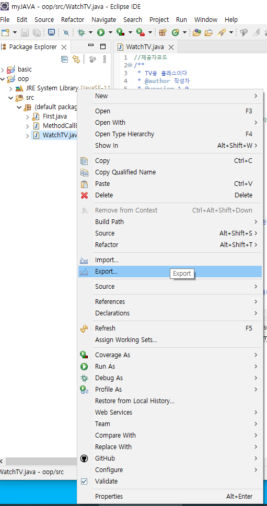
Task: Collapse the Javadoc comment fold marker on line 2
Action: click(130, 65)
